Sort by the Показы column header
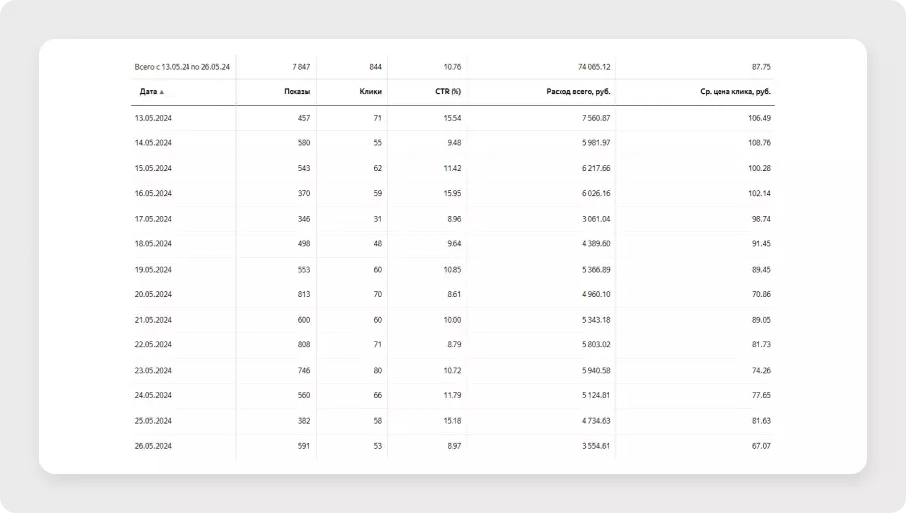906x513 pixels. 297,92
